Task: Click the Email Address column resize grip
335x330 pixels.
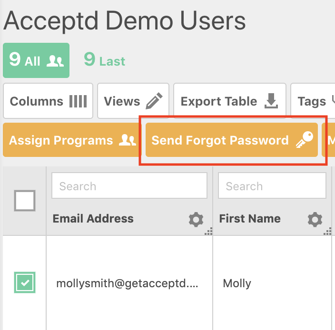Action: (209, 231)
